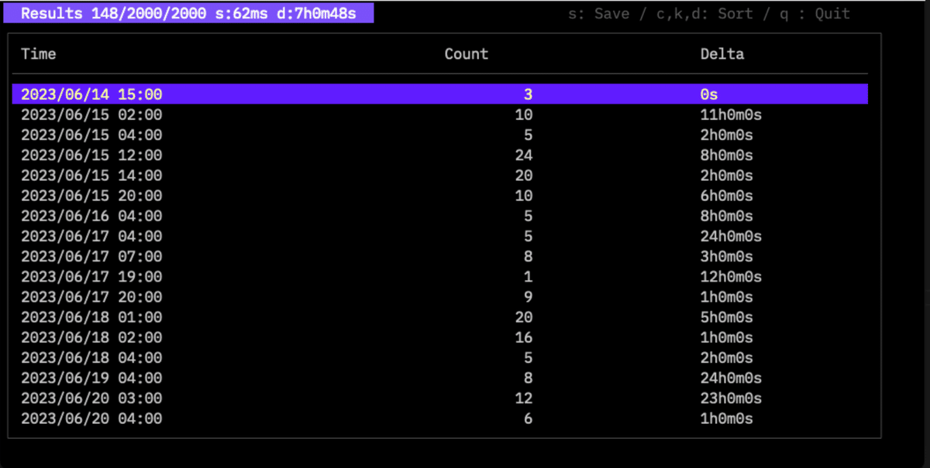The image size is (930, 468).
Task: Select row 2023/06/17 19:00
Action: click(x=439, y=277)
